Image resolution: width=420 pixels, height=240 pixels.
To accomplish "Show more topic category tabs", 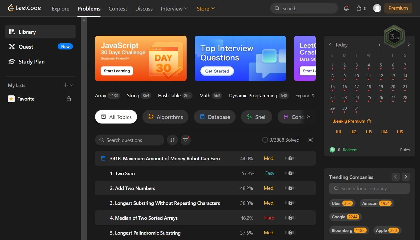I will tap(308, 117).
